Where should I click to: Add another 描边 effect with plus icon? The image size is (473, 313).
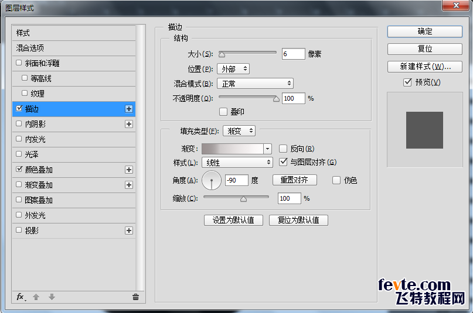click(x=129, y=109)
